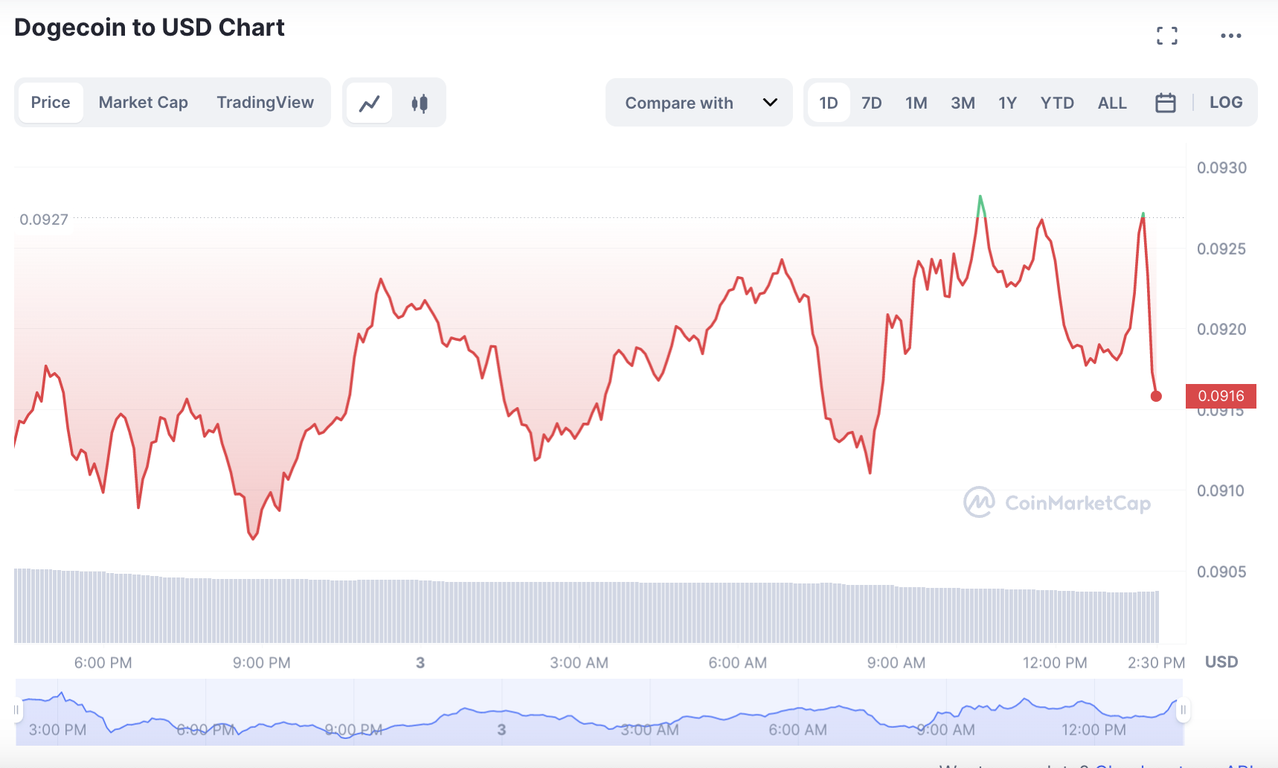The image size is (1278, 768).
Task: Select the 7D time range
Action: pos(872,103)
